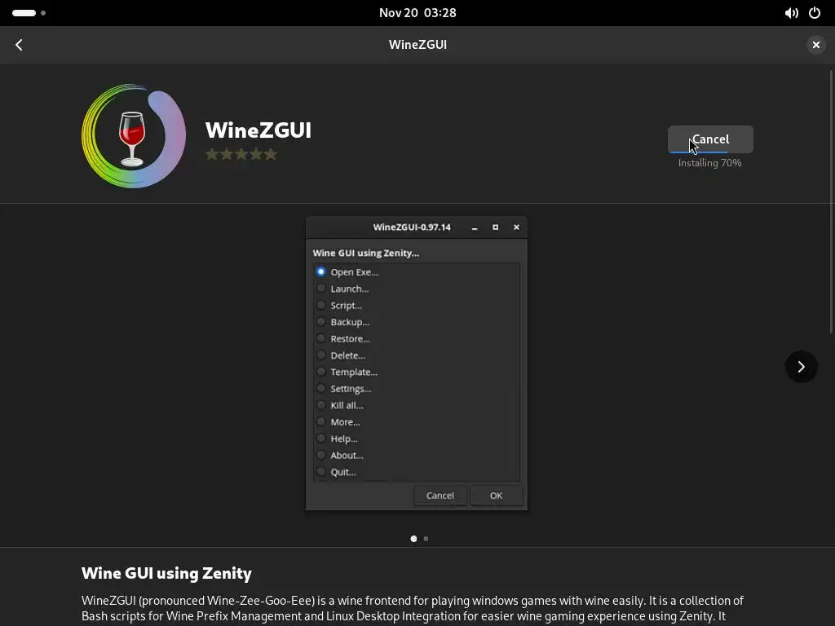
Task: Open the power menu icon
Action: click(x=815, y=13)
